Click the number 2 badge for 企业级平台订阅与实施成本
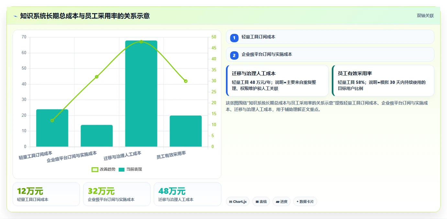This screenshot has width=447, height=219. click(x=234, y=55)
